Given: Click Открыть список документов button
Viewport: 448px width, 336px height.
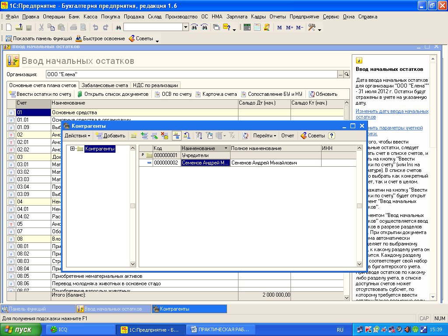Looking at the screenshot, I should pos(113,94).
